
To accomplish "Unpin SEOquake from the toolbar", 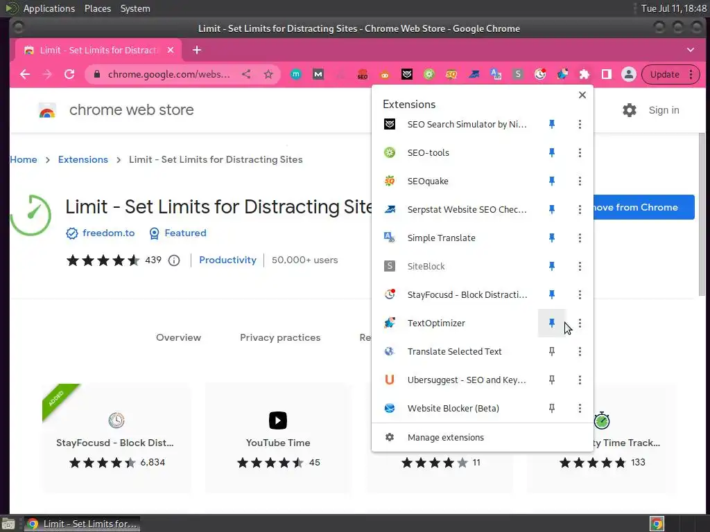I will tap(551, 181).
